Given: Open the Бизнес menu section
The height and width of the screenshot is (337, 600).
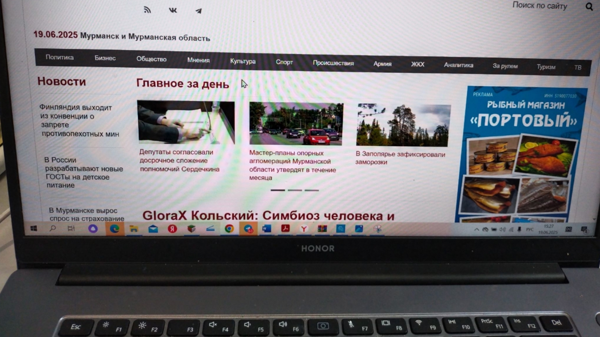Looking at the screenshot, I should click(105, 58).
